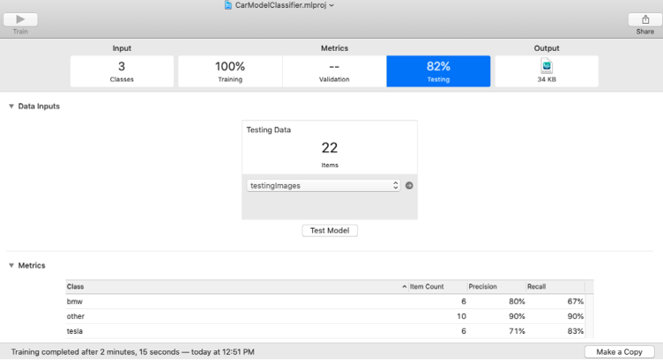Viewport: 663px width, 361px height.
Task: Sort by the Precision column header
Action: [495, 287]
